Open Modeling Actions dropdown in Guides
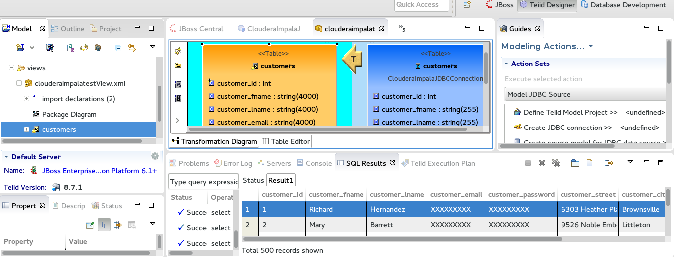 coord(590,46)
